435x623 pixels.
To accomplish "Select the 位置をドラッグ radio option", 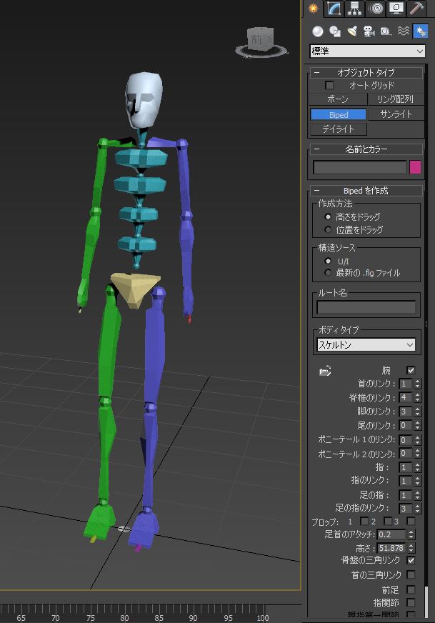I will pyautogui.click(x=328, y=230).
